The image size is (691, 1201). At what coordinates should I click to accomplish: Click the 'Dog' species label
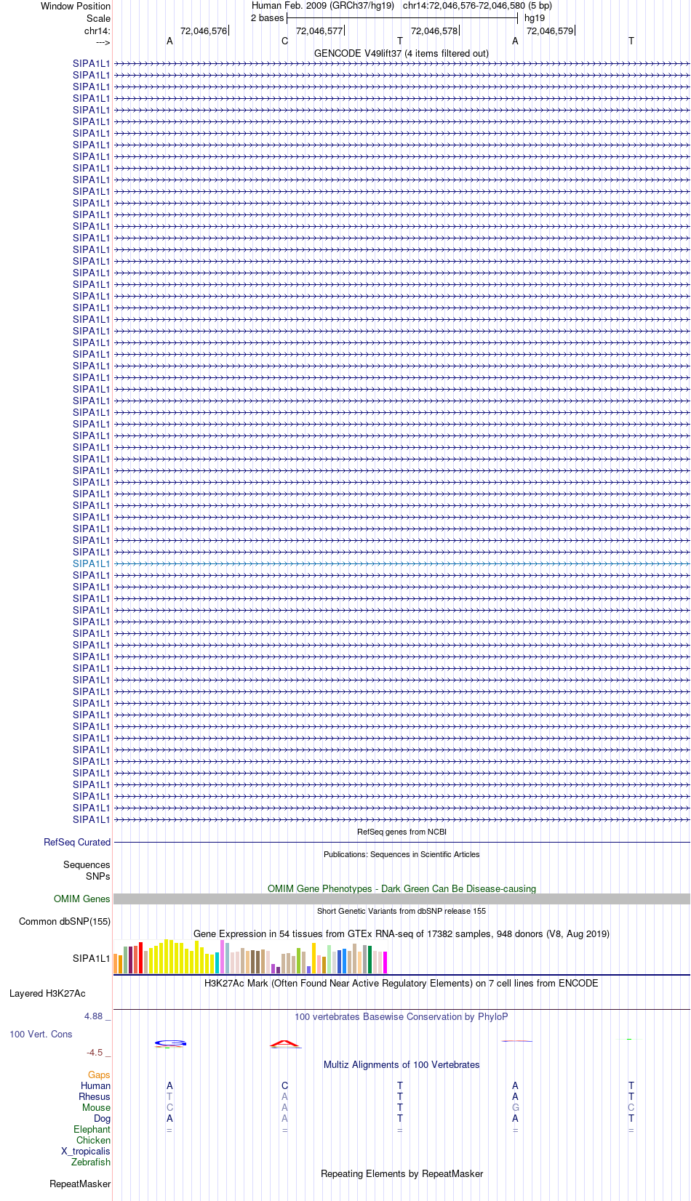(x=102, y=1118)
